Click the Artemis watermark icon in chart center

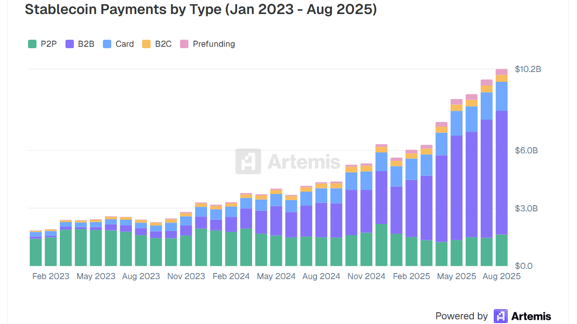(x=248, y=161)
